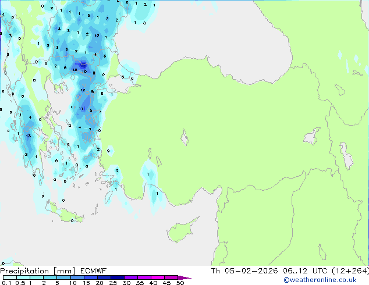
Task: Click the magenta legend swatch between 40 and 45
Action: [x=158, y=277]
